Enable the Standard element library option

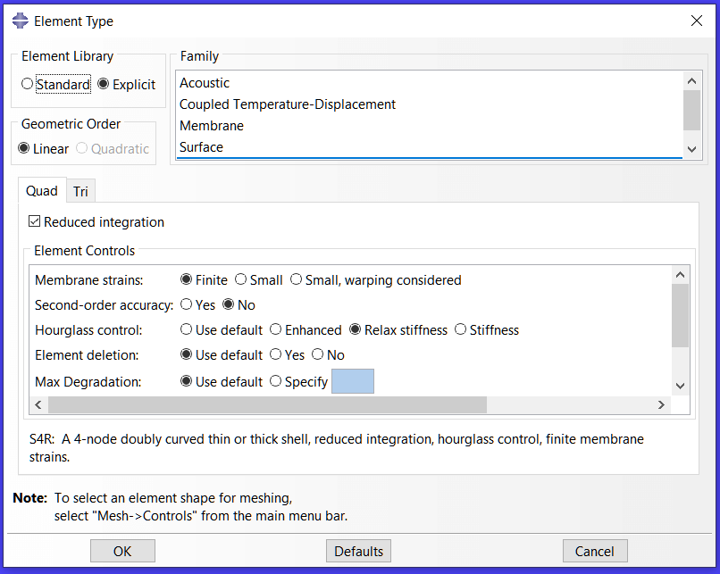pyautogui.click(x=28, y=84)
